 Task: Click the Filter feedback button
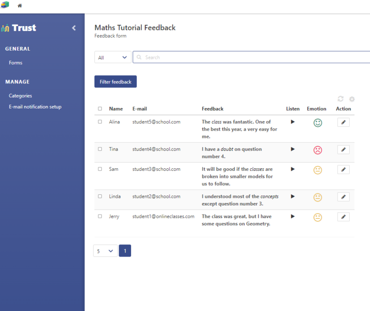(x=116, y=81)
